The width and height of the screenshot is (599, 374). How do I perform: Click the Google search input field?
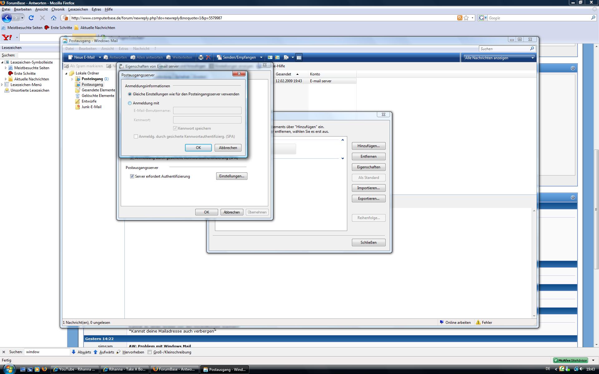click(x=539, y=18)
